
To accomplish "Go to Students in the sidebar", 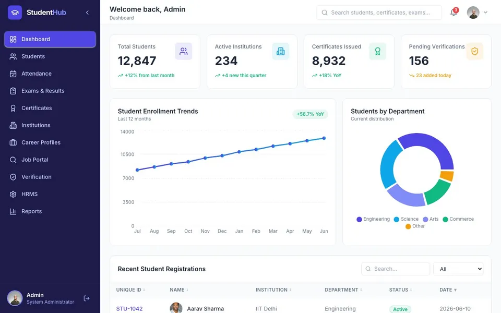I will (50, 56).
